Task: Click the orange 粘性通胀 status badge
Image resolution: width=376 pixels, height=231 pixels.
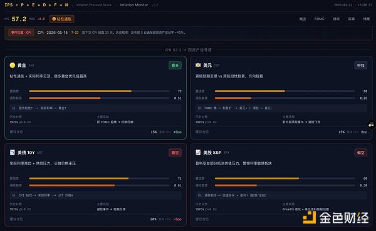Action: tap(62, 19)
